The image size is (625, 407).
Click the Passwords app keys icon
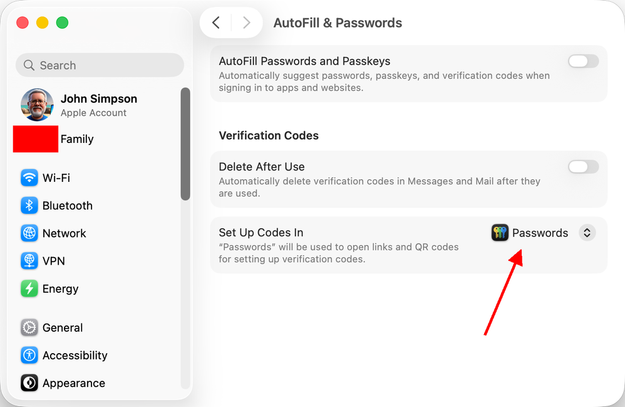[x=500, y=233]
